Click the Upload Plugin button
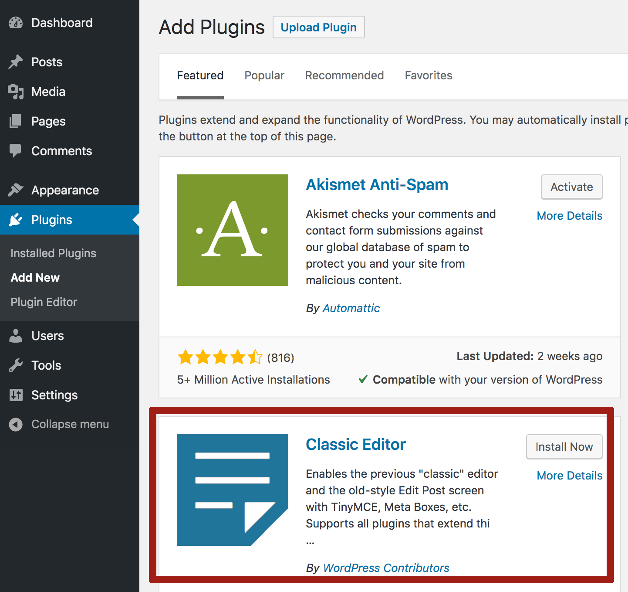 point(319,27)
